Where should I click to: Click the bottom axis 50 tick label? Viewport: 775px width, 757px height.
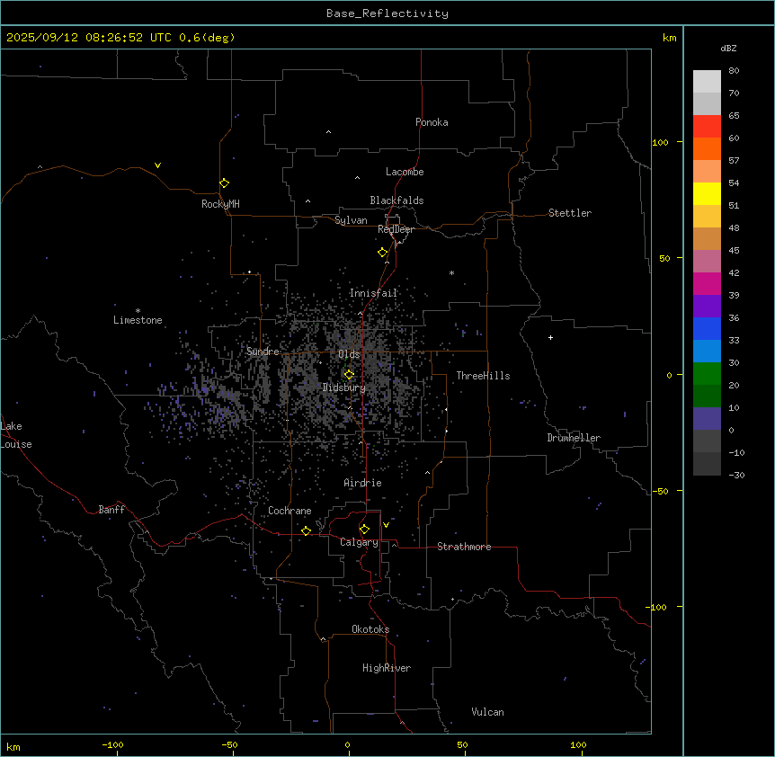(462, 744)
